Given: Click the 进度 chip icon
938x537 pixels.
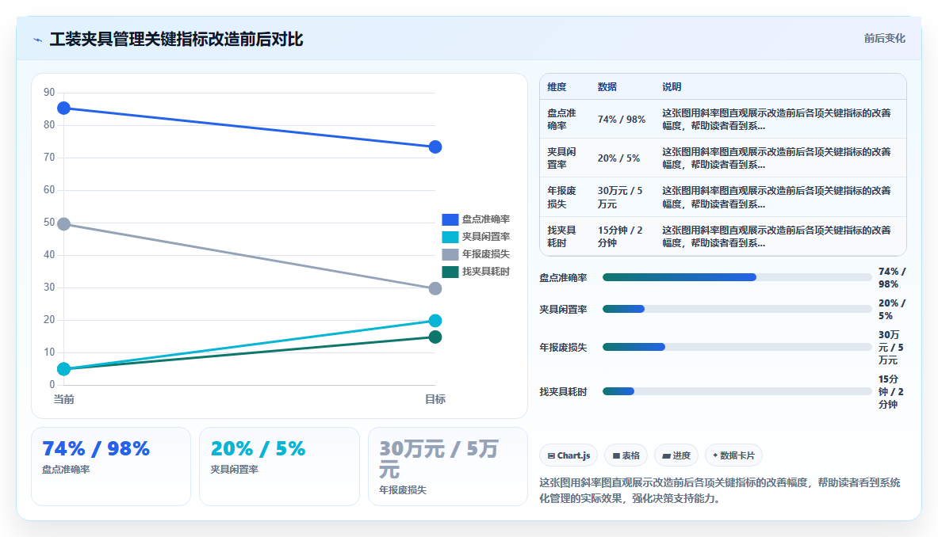Looking at the screenshot, I should click(x=666, y=455).
